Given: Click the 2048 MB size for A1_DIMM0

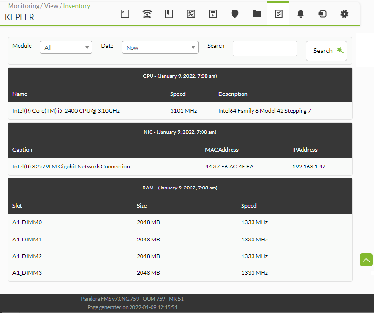Looking at the screenshot, I should coord(148,222).
